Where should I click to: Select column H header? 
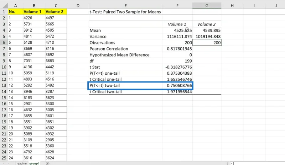(x=232, y=6)
